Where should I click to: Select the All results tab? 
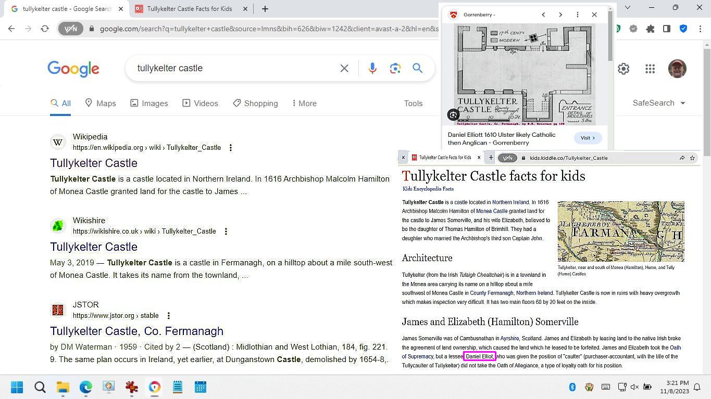pyautogui.click(x=60, y=104)
